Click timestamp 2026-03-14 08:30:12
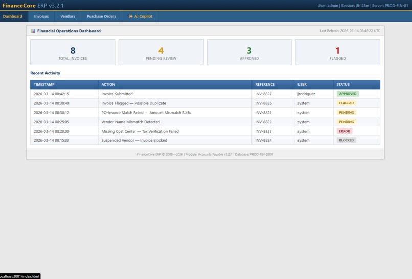Screen dimensions: 412x279 click(52, 113)
